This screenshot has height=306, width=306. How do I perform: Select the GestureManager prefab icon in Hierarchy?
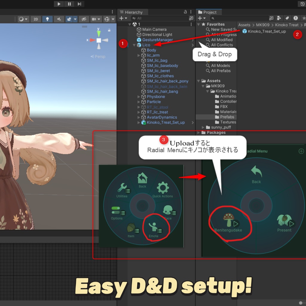(x=139, y=40)
